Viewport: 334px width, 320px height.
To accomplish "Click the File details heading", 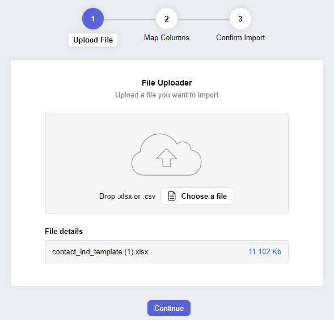I will click(64, 231).
